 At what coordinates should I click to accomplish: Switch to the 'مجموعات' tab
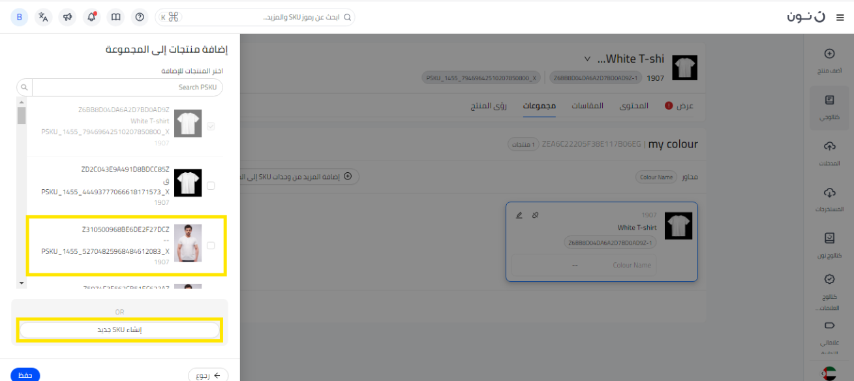(x=540, y=106)
